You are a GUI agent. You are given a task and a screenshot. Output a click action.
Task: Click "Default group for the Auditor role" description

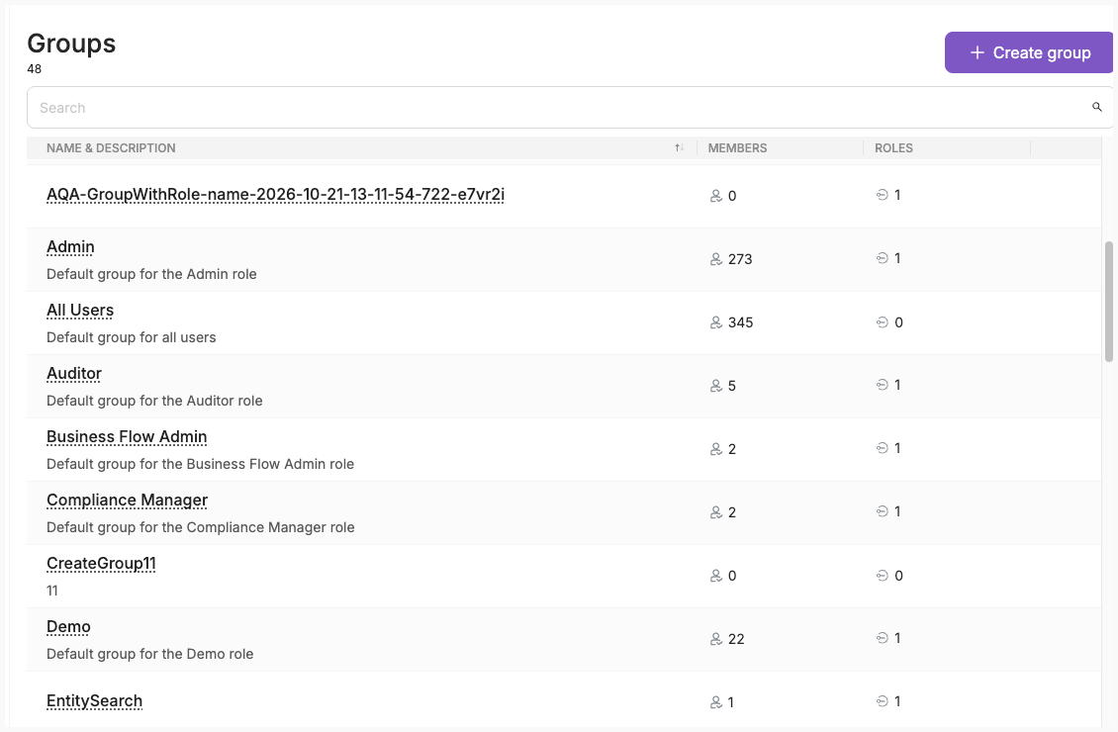click(154, 401)
